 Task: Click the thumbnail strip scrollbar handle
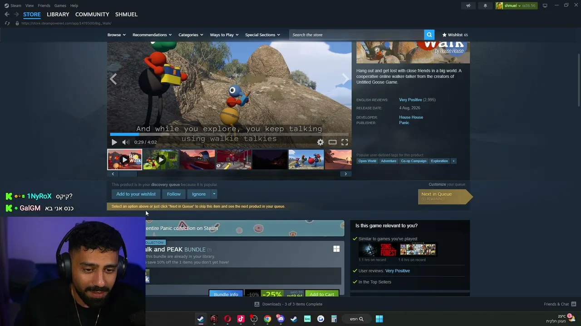coord(128,174)
